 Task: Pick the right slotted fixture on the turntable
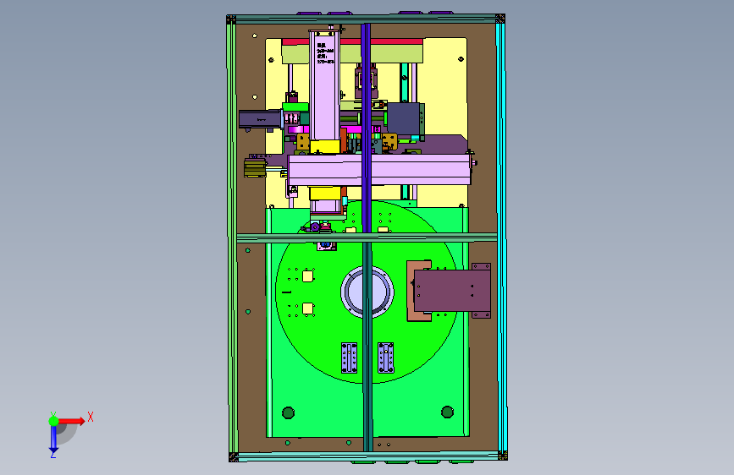[x=386, y=358]
